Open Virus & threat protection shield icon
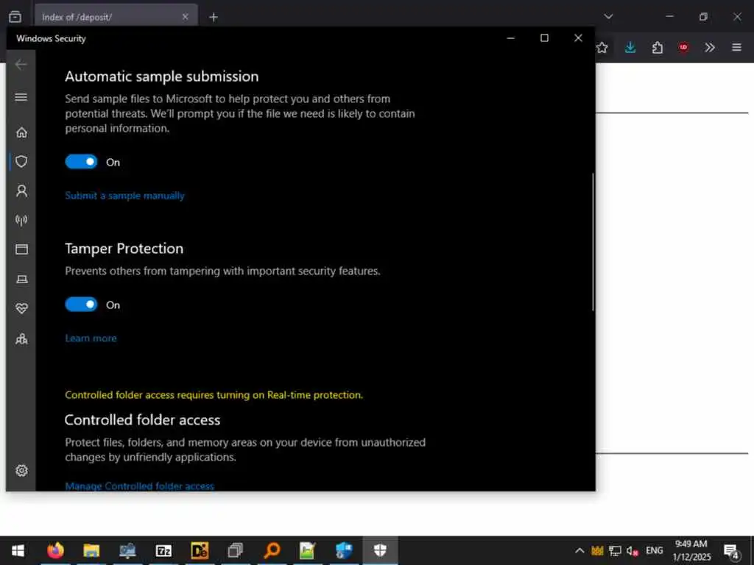 21,161
